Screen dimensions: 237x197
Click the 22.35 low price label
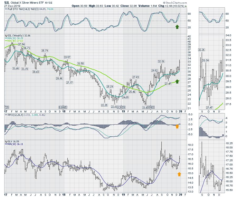point(104,105)
